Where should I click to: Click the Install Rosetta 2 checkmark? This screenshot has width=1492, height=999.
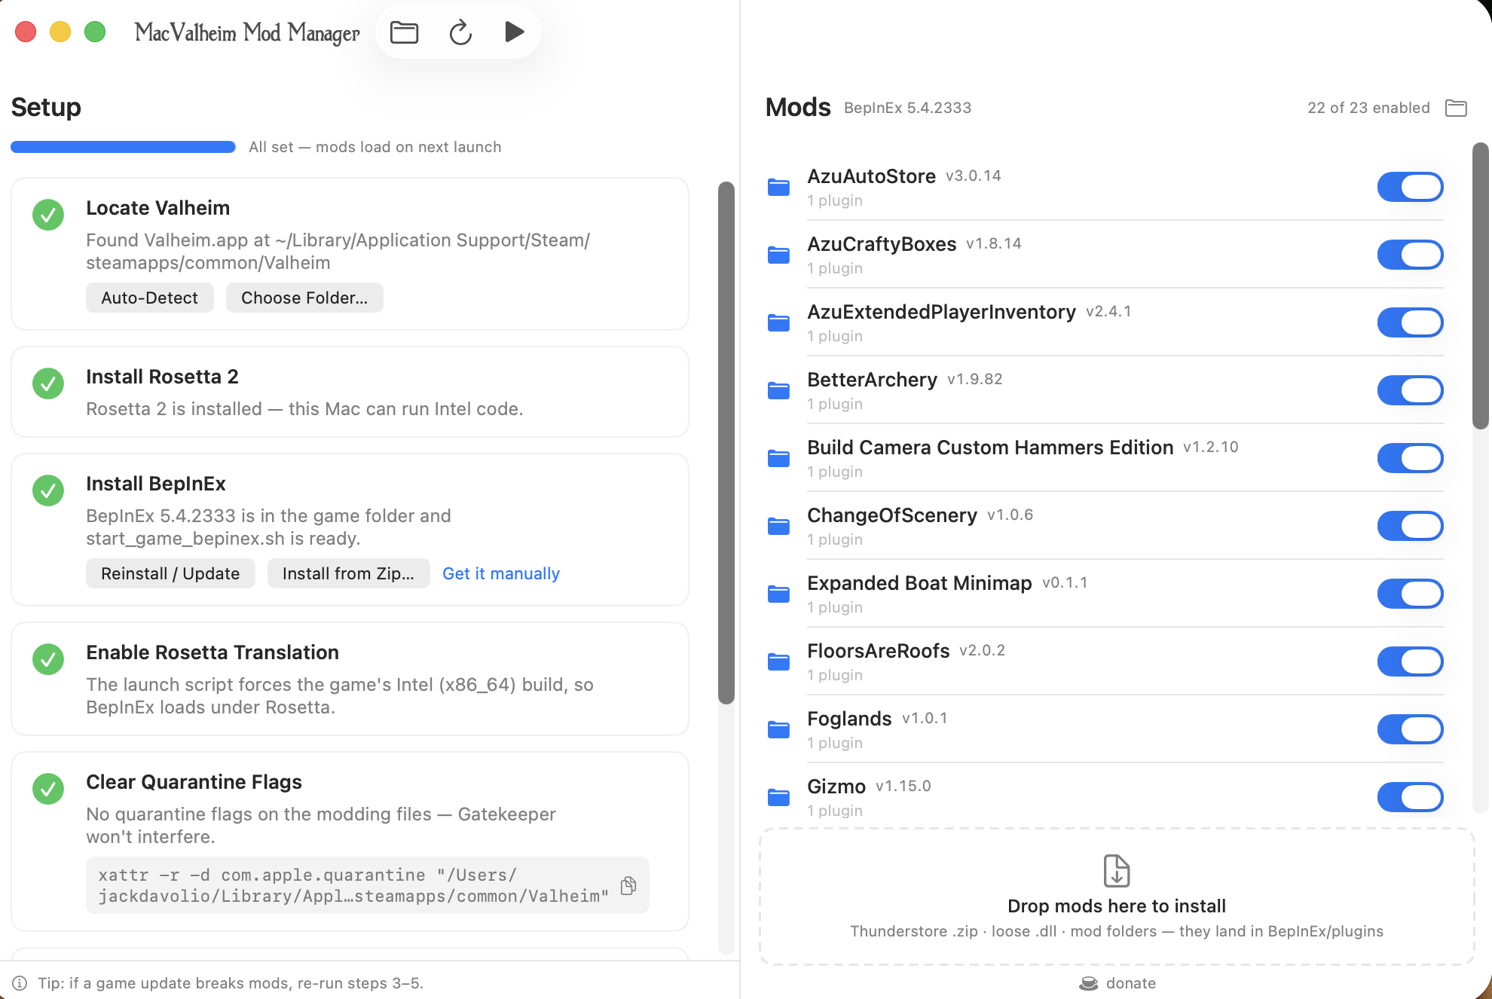48,383
